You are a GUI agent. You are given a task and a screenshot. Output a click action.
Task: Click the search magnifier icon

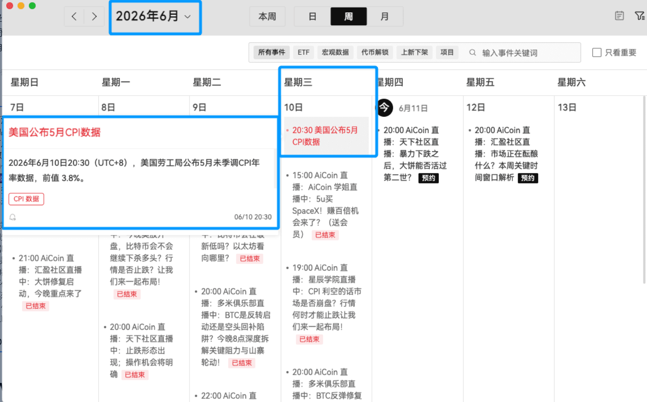(473, 53)
